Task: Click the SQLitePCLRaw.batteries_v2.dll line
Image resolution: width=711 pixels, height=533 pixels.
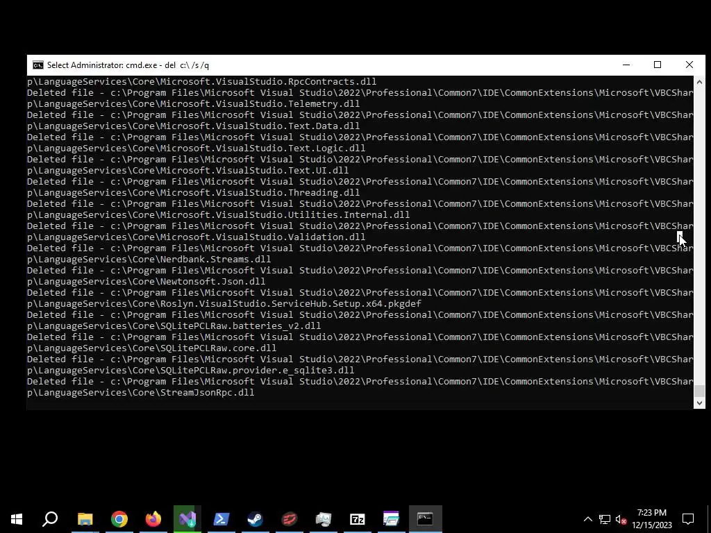Action: click(174, 326)
